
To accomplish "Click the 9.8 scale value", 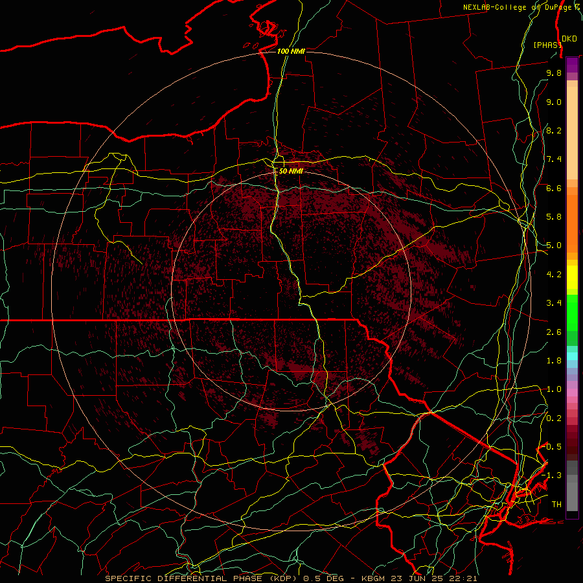I will pos(554,73).
